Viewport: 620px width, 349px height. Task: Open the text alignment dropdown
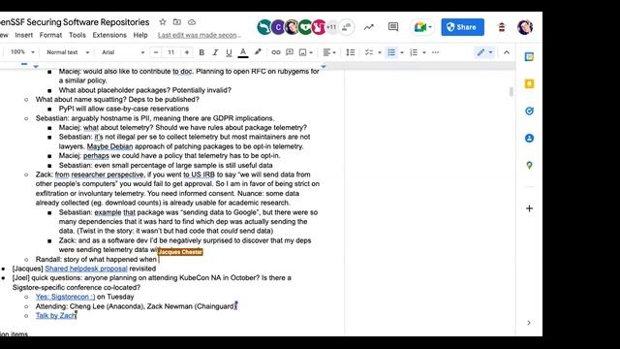tap(329, 52)
